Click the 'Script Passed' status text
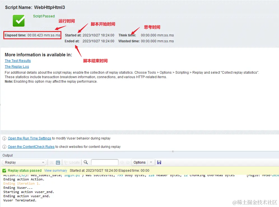The width and height of the screenshot is (279, 207). pyautogui.click(x=44, y=16)
